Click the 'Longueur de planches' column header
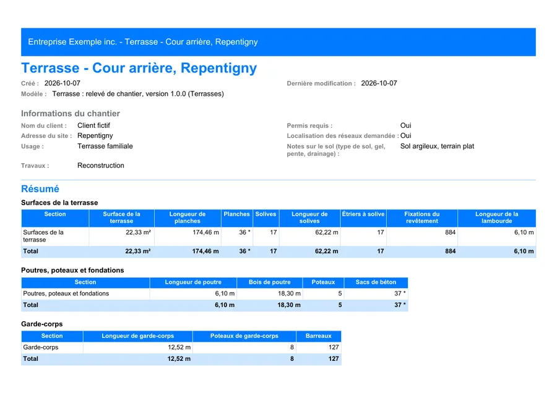Viewport: 557px width, 393px height. click(x=188, y=218)
